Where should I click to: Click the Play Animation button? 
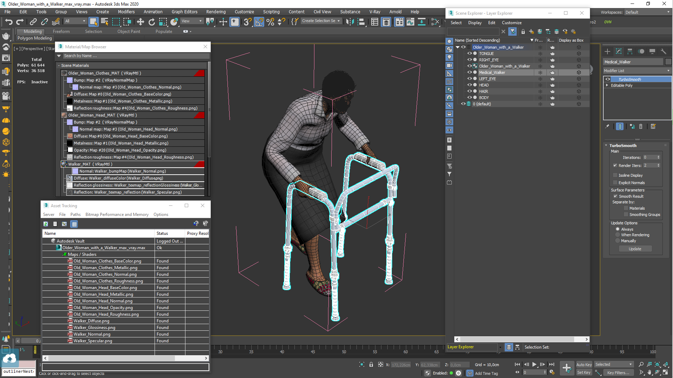click(534, 365)
